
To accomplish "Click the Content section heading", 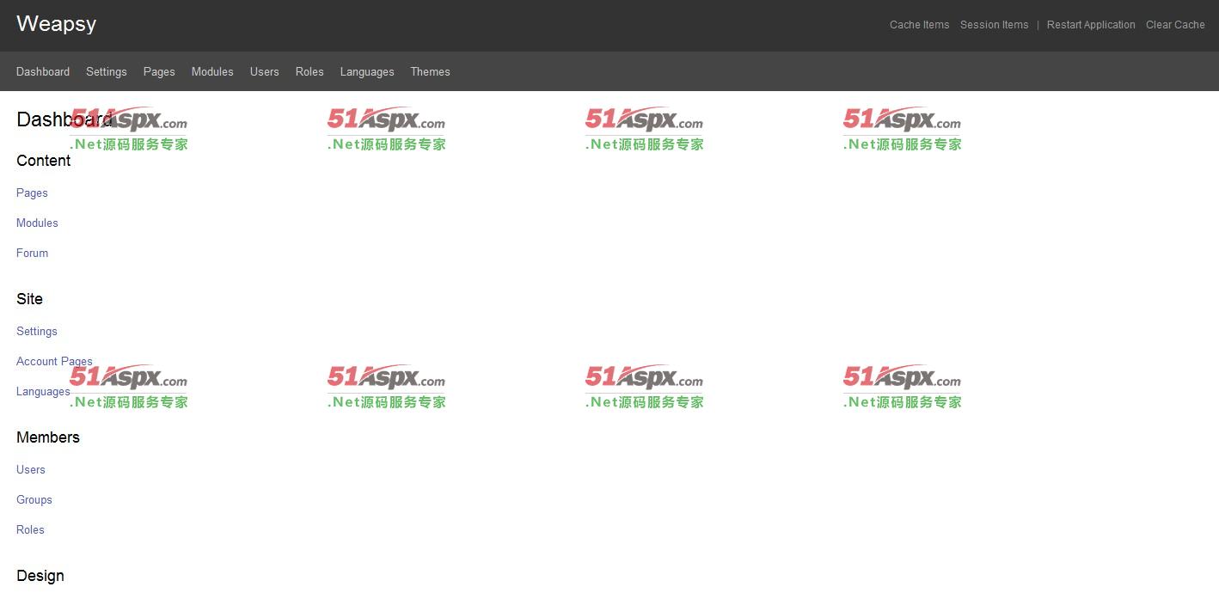I will [x=43, y=161].
